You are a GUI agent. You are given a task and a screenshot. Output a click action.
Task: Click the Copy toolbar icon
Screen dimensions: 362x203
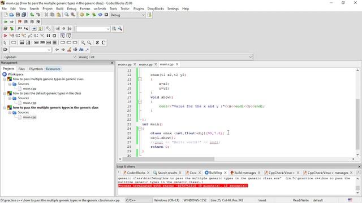[53, 15]
